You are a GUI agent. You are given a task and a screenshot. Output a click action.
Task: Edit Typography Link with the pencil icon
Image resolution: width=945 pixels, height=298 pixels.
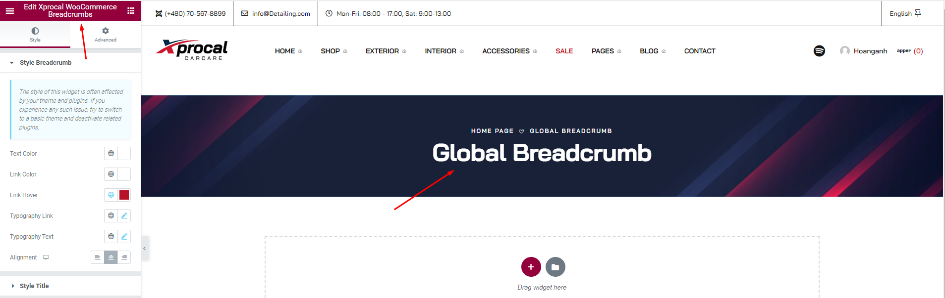click(124, 216)
